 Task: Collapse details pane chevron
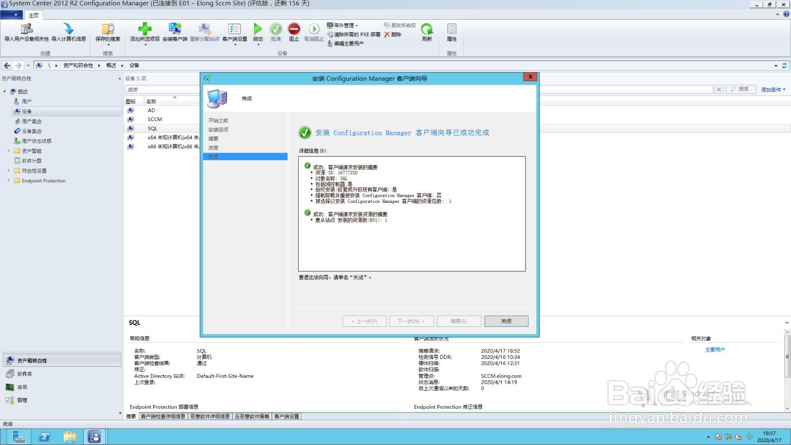tap(787, 323)
